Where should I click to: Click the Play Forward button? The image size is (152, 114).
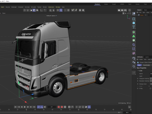(x=25, y=107)
